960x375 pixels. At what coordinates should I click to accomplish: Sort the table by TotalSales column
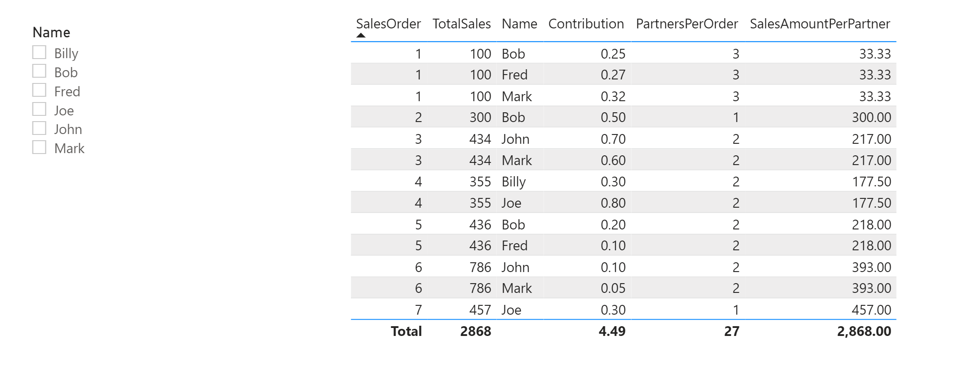[x=462, y=24]
